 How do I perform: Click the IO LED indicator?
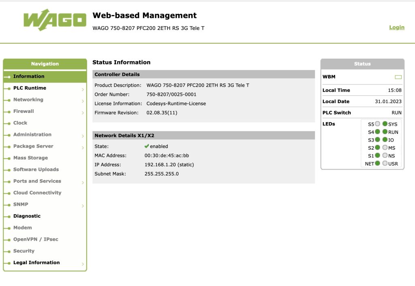[385, 140]
